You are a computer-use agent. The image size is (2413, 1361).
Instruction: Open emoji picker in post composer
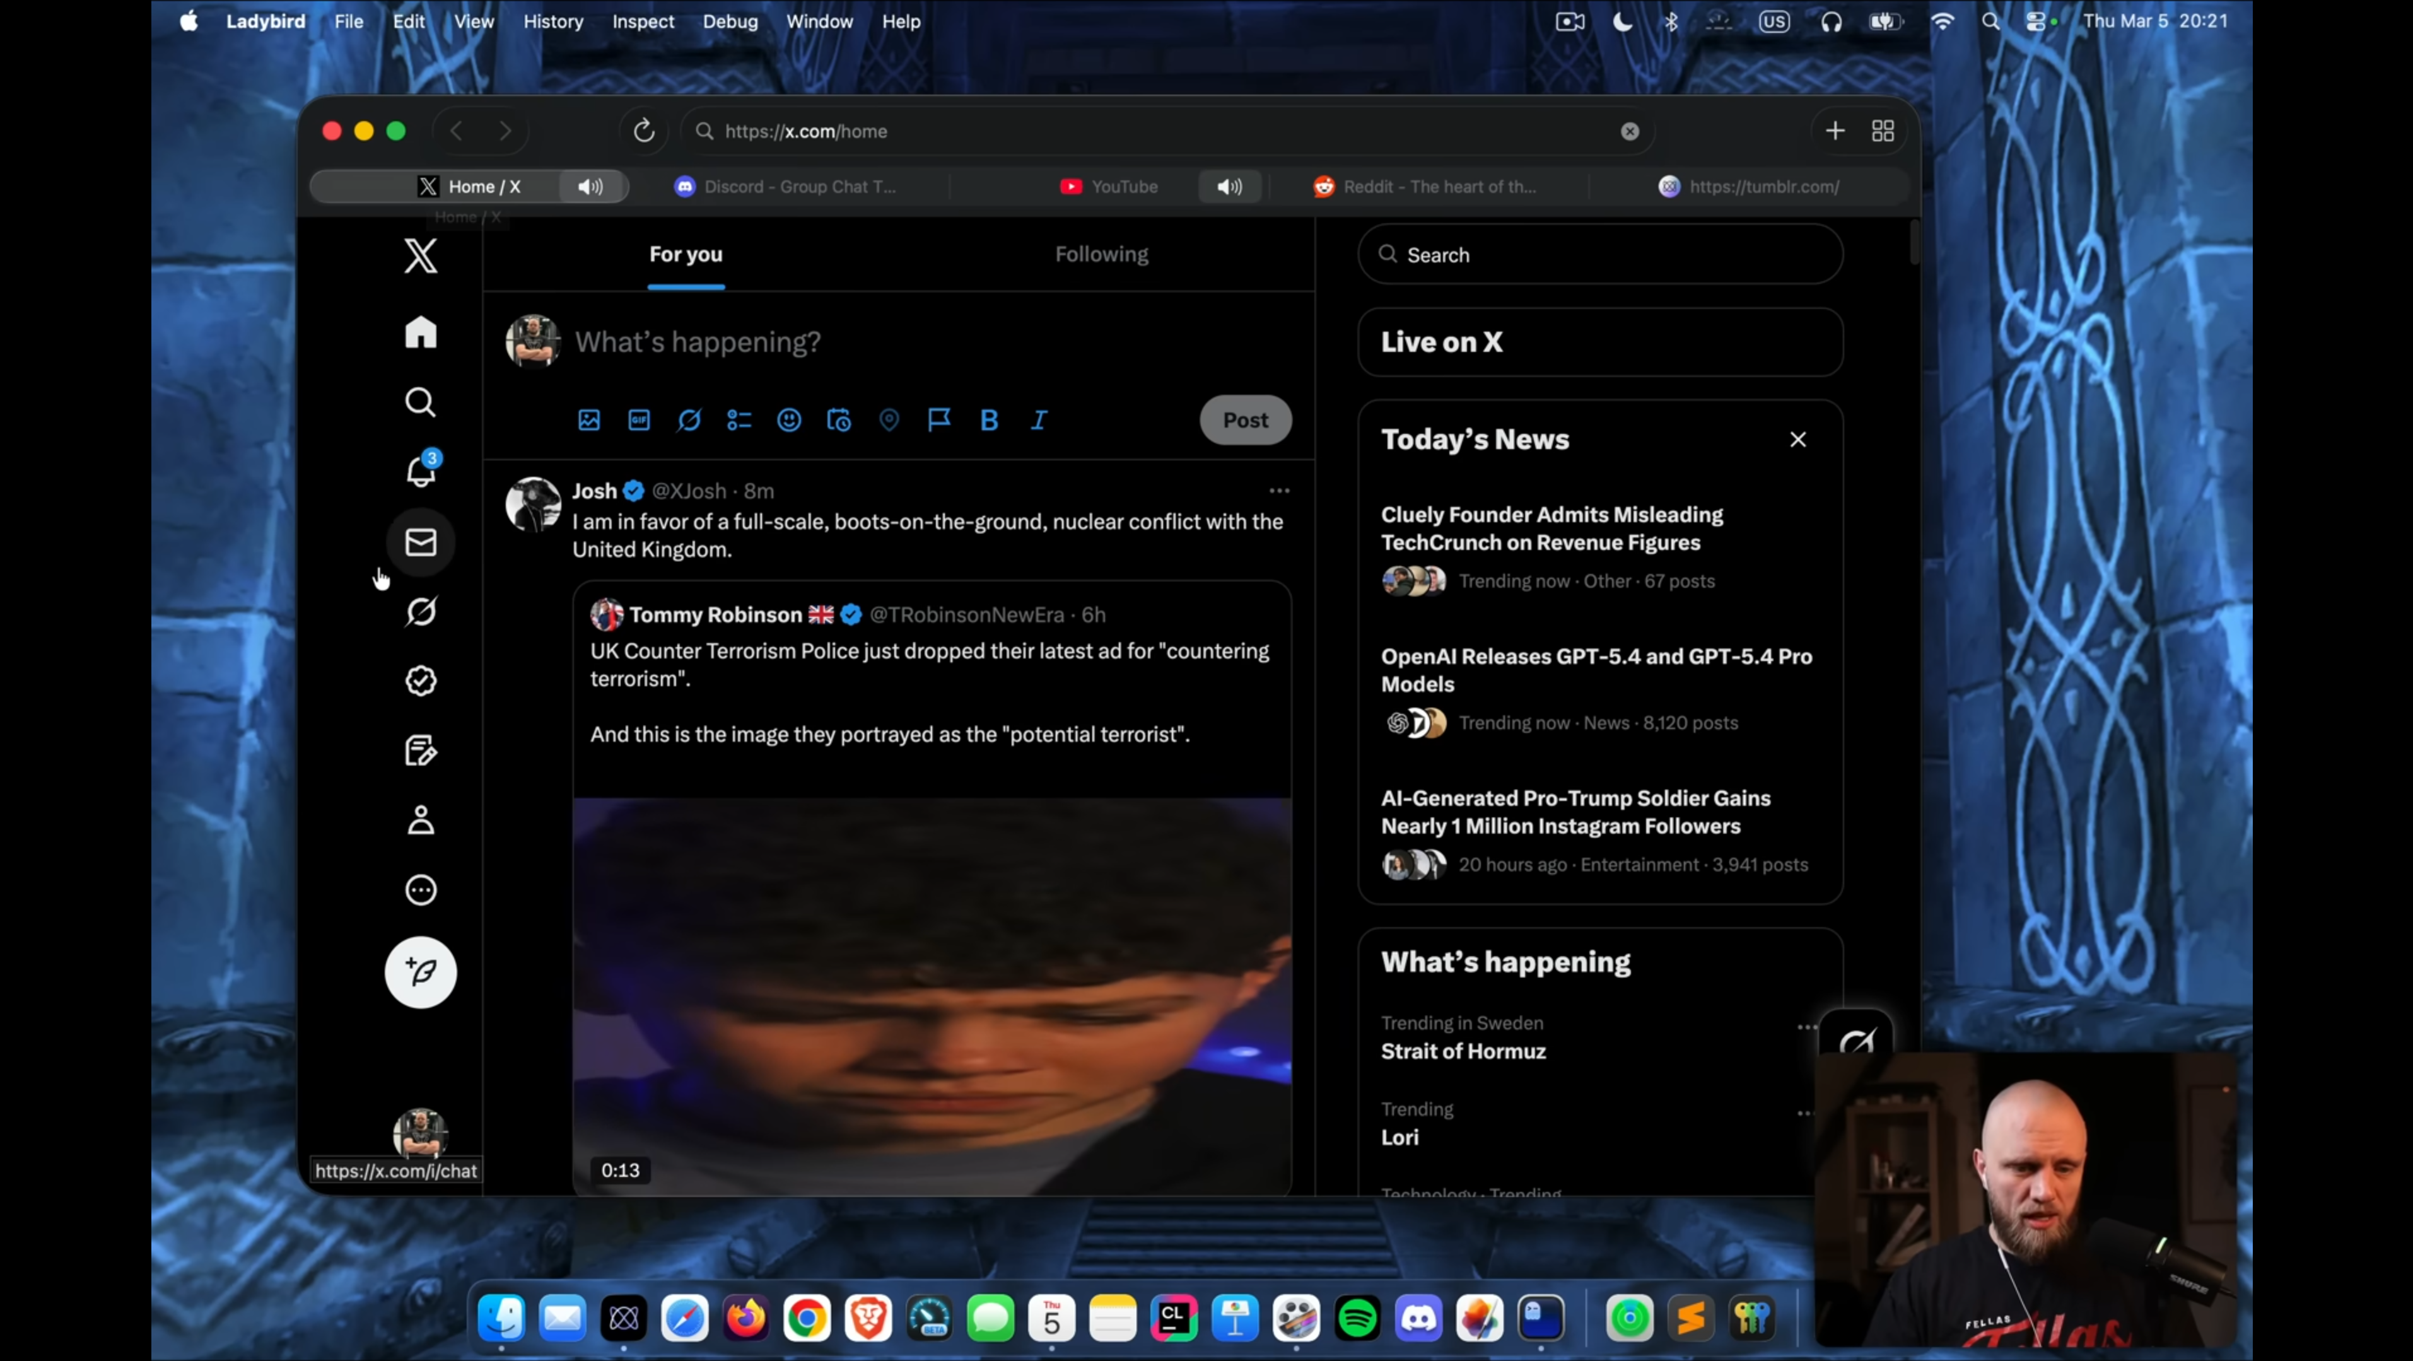(x=789, y=421)
